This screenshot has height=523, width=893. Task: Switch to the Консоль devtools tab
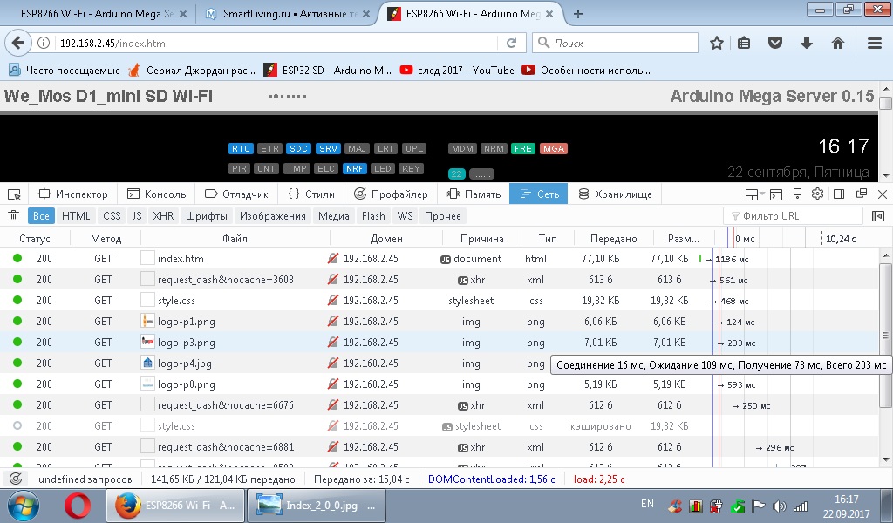[157, 194]
